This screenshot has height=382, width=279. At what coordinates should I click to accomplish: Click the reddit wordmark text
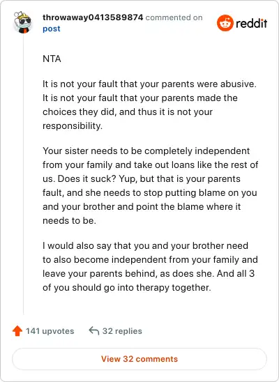252,23
